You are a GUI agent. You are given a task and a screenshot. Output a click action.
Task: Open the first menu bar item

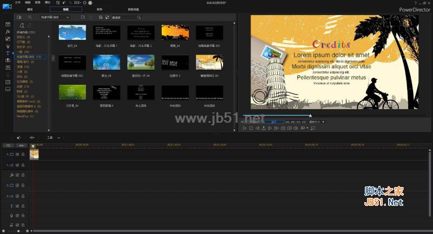click(x=18, y=3)
